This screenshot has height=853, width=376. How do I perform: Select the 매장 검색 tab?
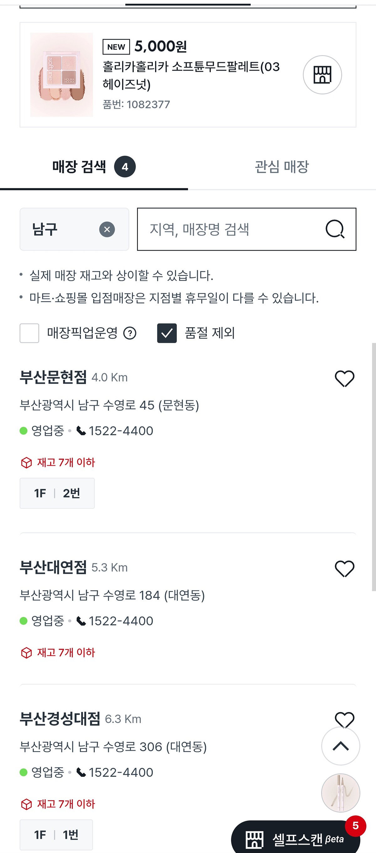tap(94, 167)
